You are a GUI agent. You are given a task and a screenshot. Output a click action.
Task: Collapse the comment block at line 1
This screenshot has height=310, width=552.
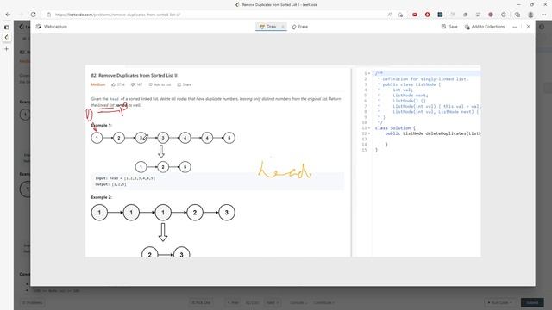(369, 73)
